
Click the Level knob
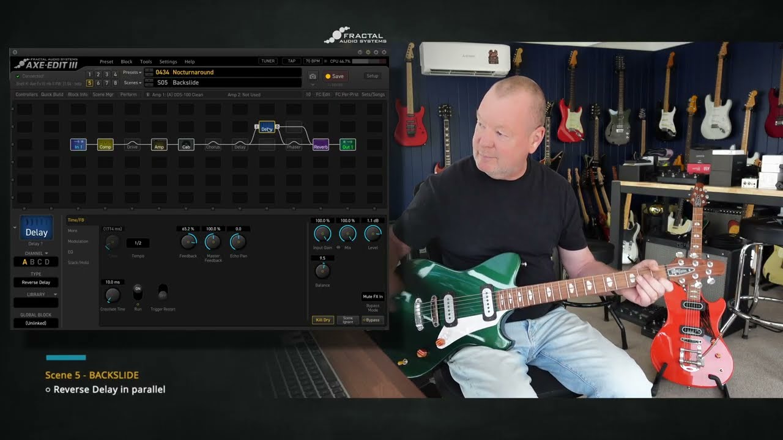click(373, 233)
